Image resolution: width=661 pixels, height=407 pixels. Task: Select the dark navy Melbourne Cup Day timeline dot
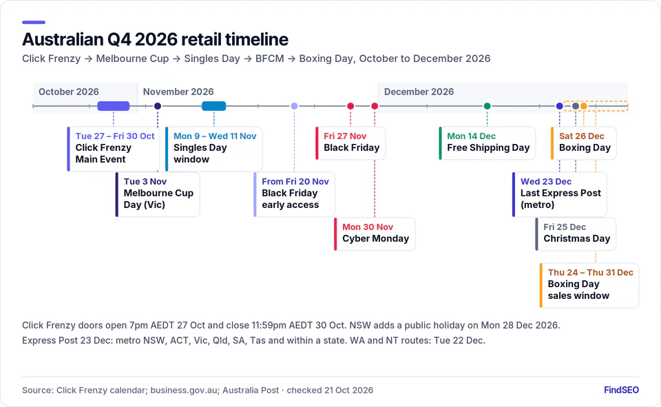[158, 106]
